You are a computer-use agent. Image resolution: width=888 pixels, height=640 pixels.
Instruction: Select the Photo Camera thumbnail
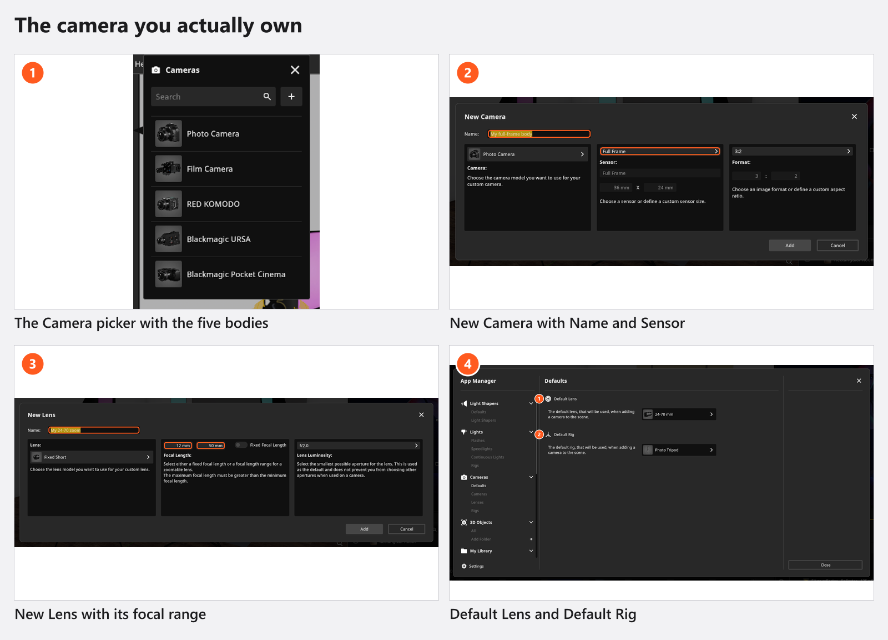[168, 134]
